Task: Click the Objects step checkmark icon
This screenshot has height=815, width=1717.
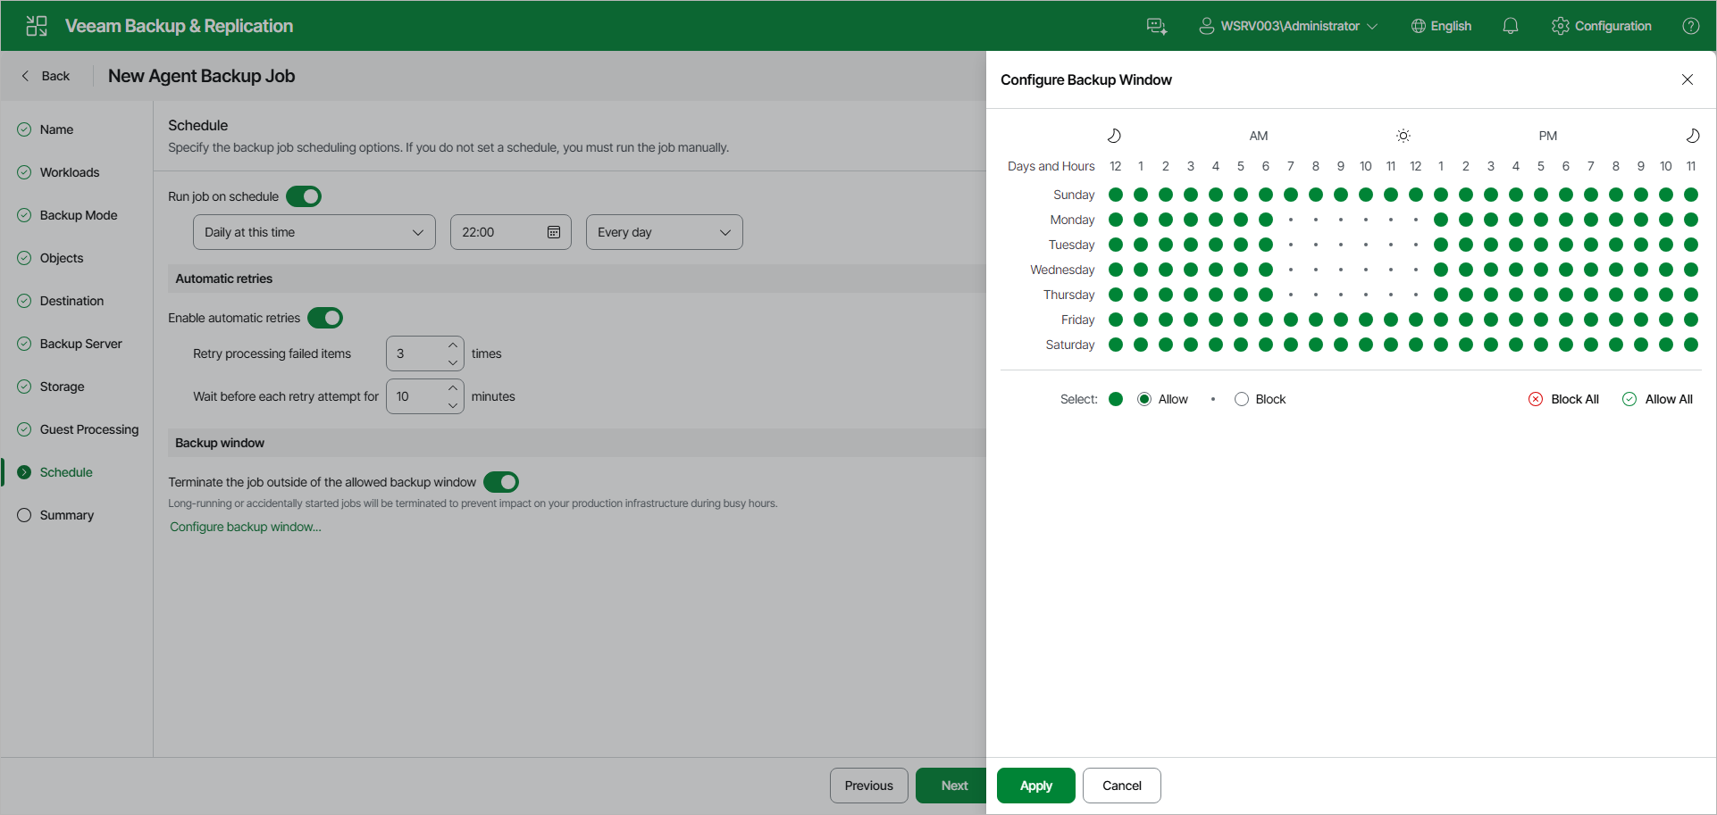Action: [x=24, y=258]
